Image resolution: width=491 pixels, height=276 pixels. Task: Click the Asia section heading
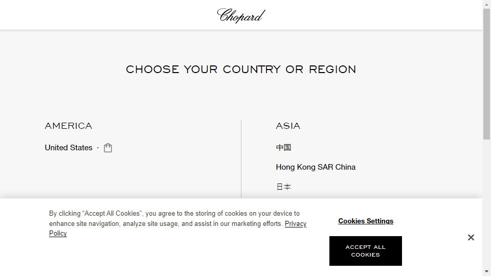point(288,126)
